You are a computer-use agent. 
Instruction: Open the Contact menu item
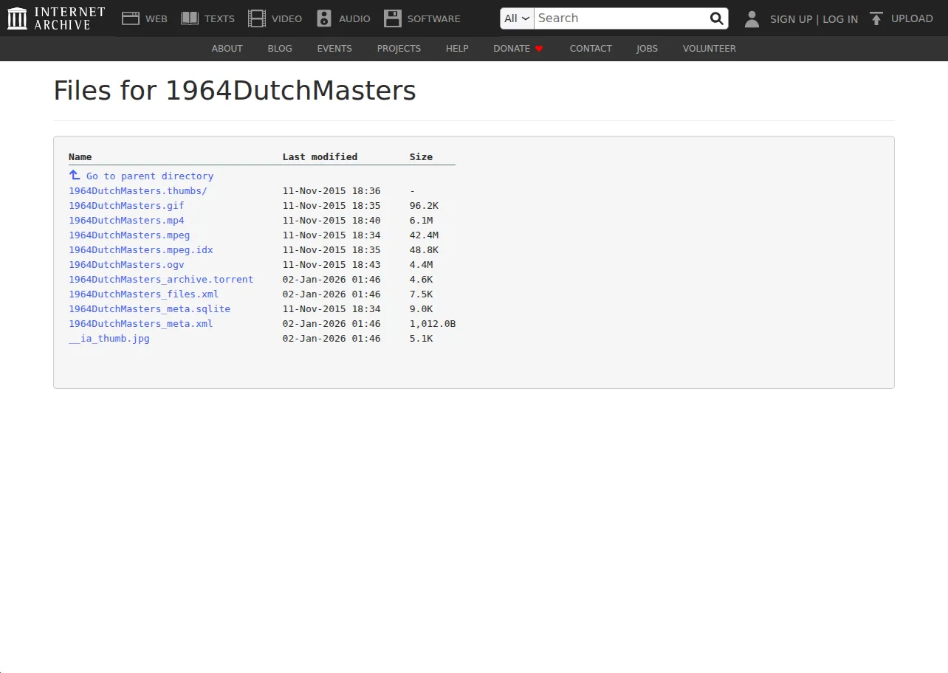[x=591, y=49]
